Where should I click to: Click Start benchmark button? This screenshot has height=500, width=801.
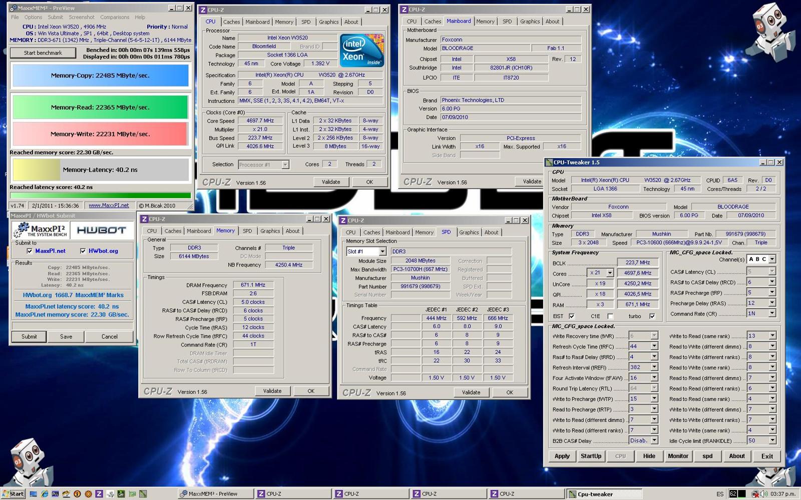(43, 53)
